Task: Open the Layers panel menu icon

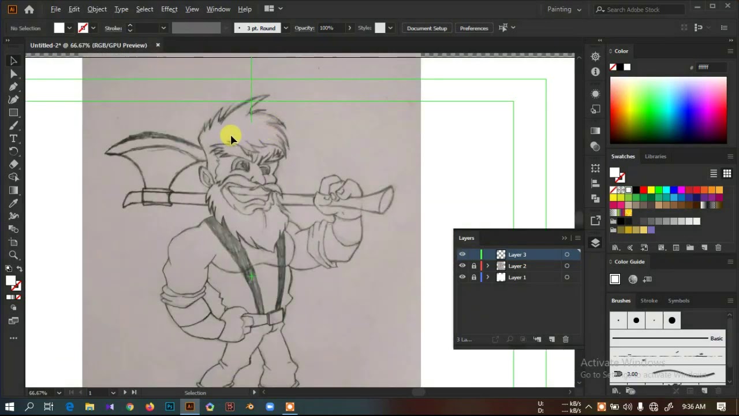Action: click(x=577, y=238)
